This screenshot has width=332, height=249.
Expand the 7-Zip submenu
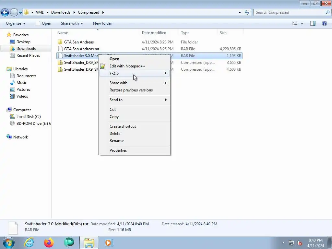(x=135, y=73)
